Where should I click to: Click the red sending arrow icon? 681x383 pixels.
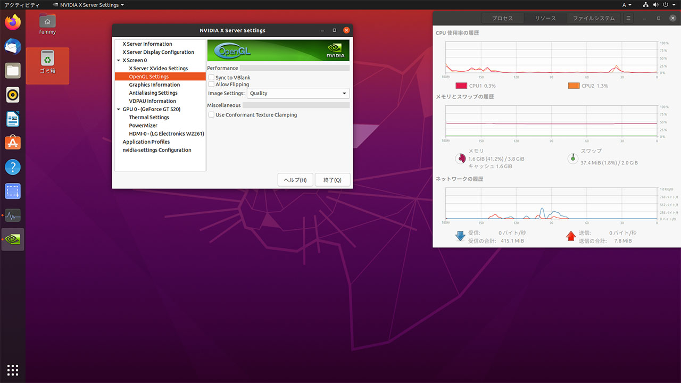571,236
